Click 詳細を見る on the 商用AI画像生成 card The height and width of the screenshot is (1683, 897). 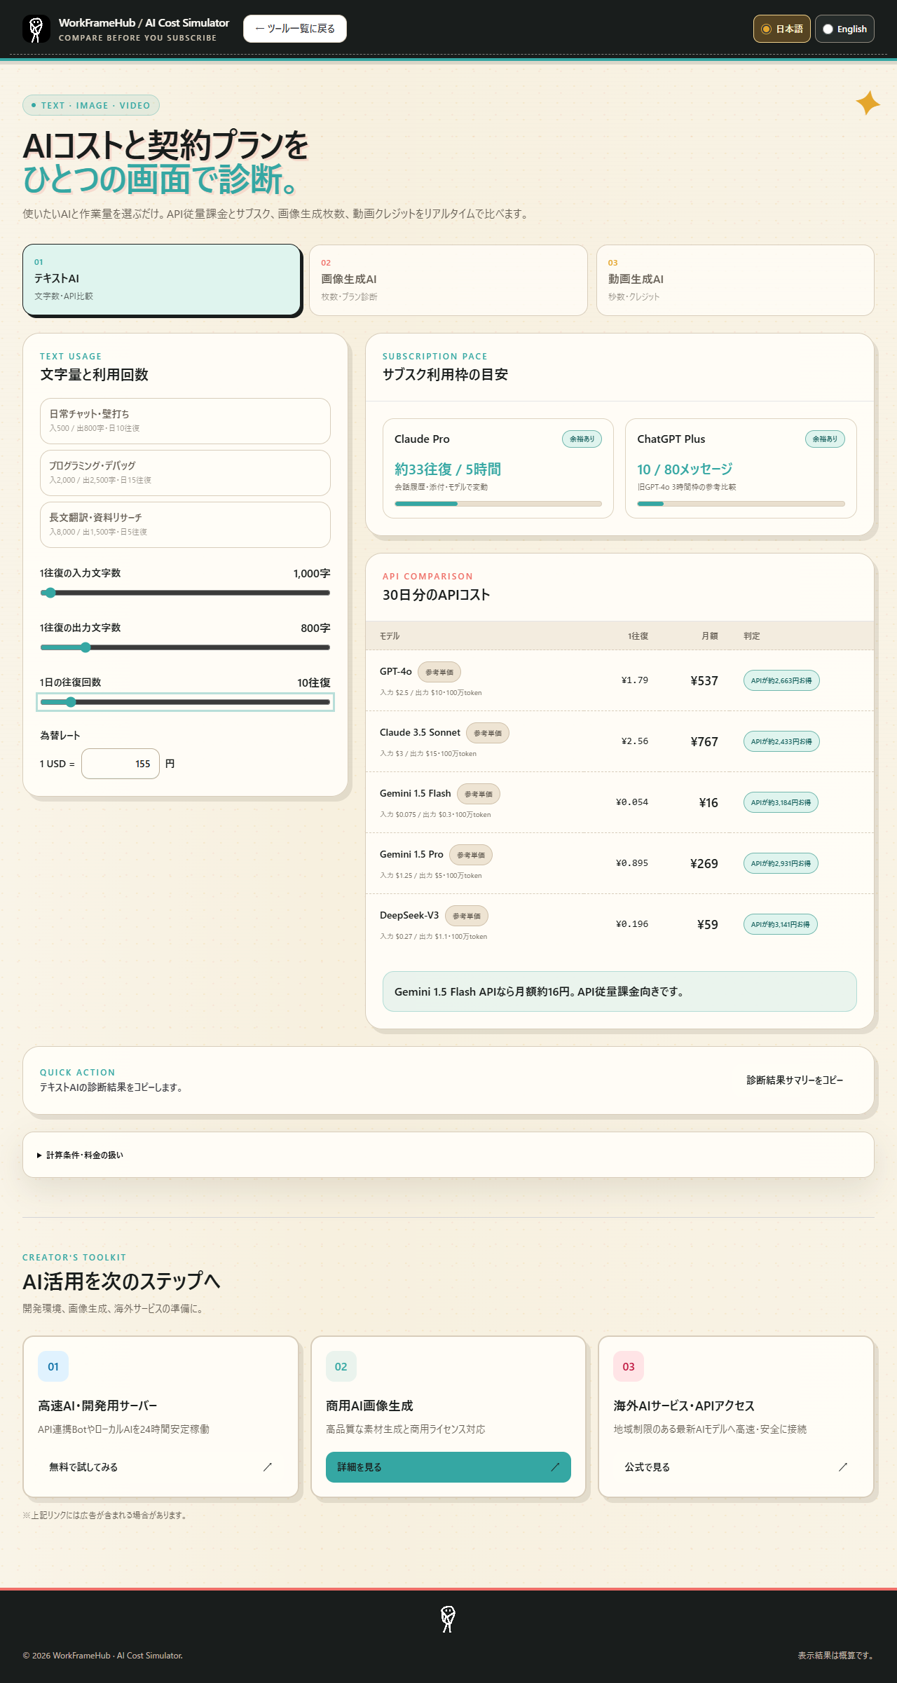pyautogui.click(x=448, y=1467)
